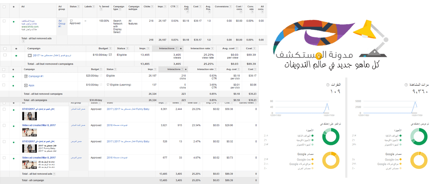Click the sort arrow on the highlighted Interactions header above the 3,405 views row
The width and height of the screenshot is (442, 184).
coord(181,48)
